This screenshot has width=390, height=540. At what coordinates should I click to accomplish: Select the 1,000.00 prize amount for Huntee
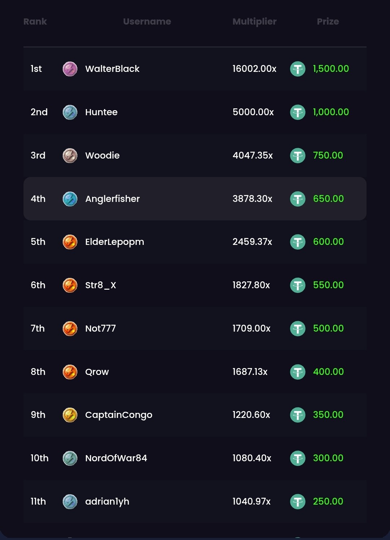[331, 112]
